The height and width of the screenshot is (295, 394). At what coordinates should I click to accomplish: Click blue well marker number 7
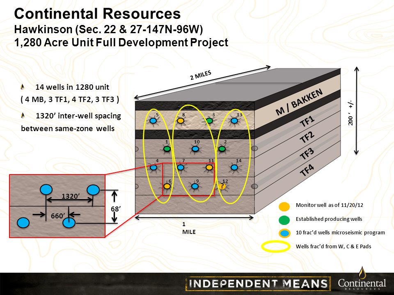(x=181, y=167)
